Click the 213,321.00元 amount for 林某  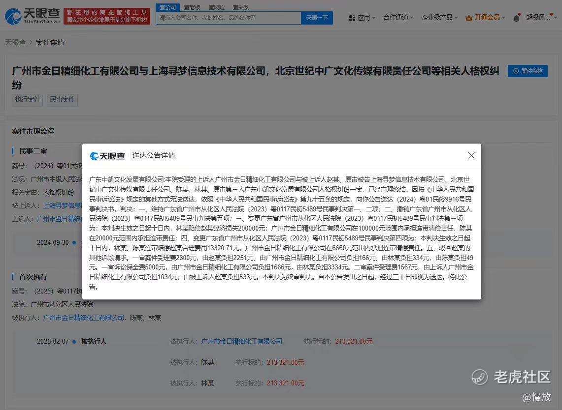tap(286, 383)
